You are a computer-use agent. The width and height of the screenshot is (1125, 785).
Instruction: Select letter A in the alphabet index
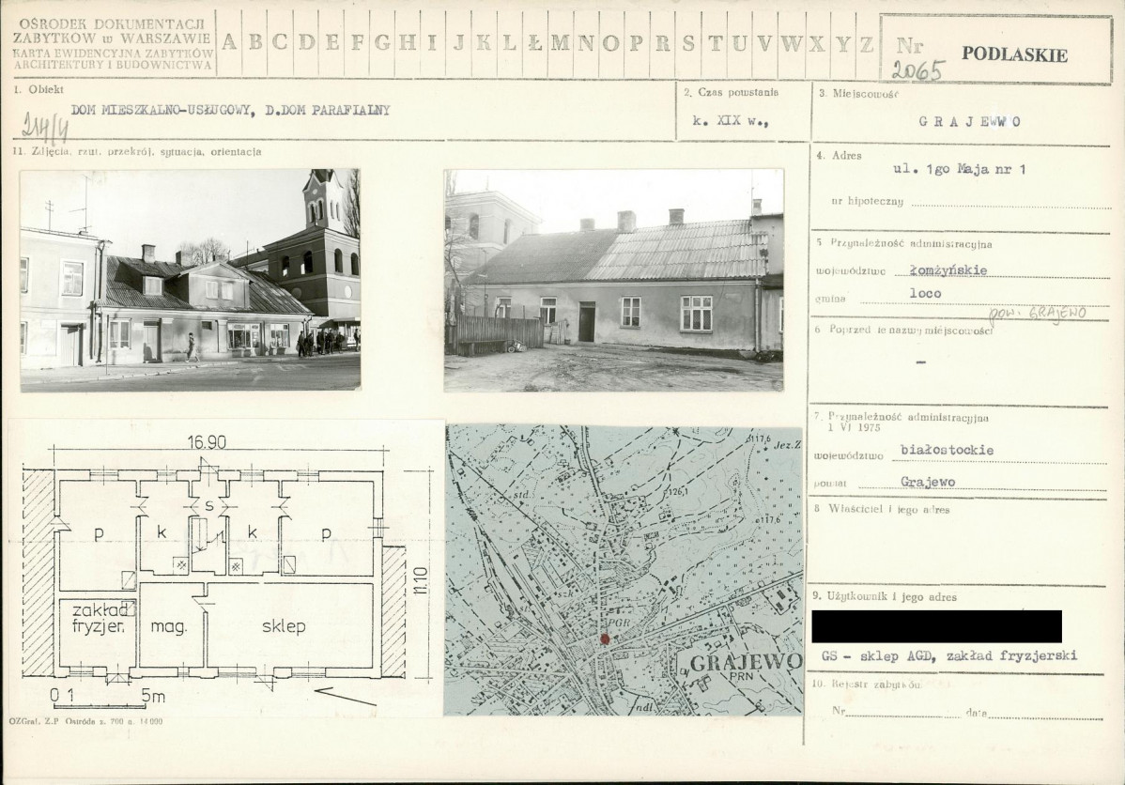point(230,43)
